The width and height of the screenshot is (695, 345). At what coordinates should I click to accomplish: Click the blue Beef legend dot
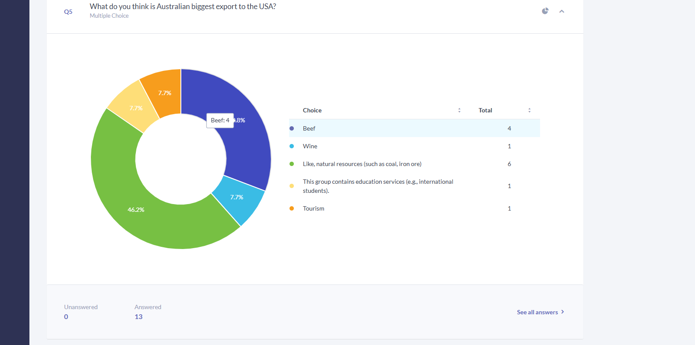tap(292, 128)
